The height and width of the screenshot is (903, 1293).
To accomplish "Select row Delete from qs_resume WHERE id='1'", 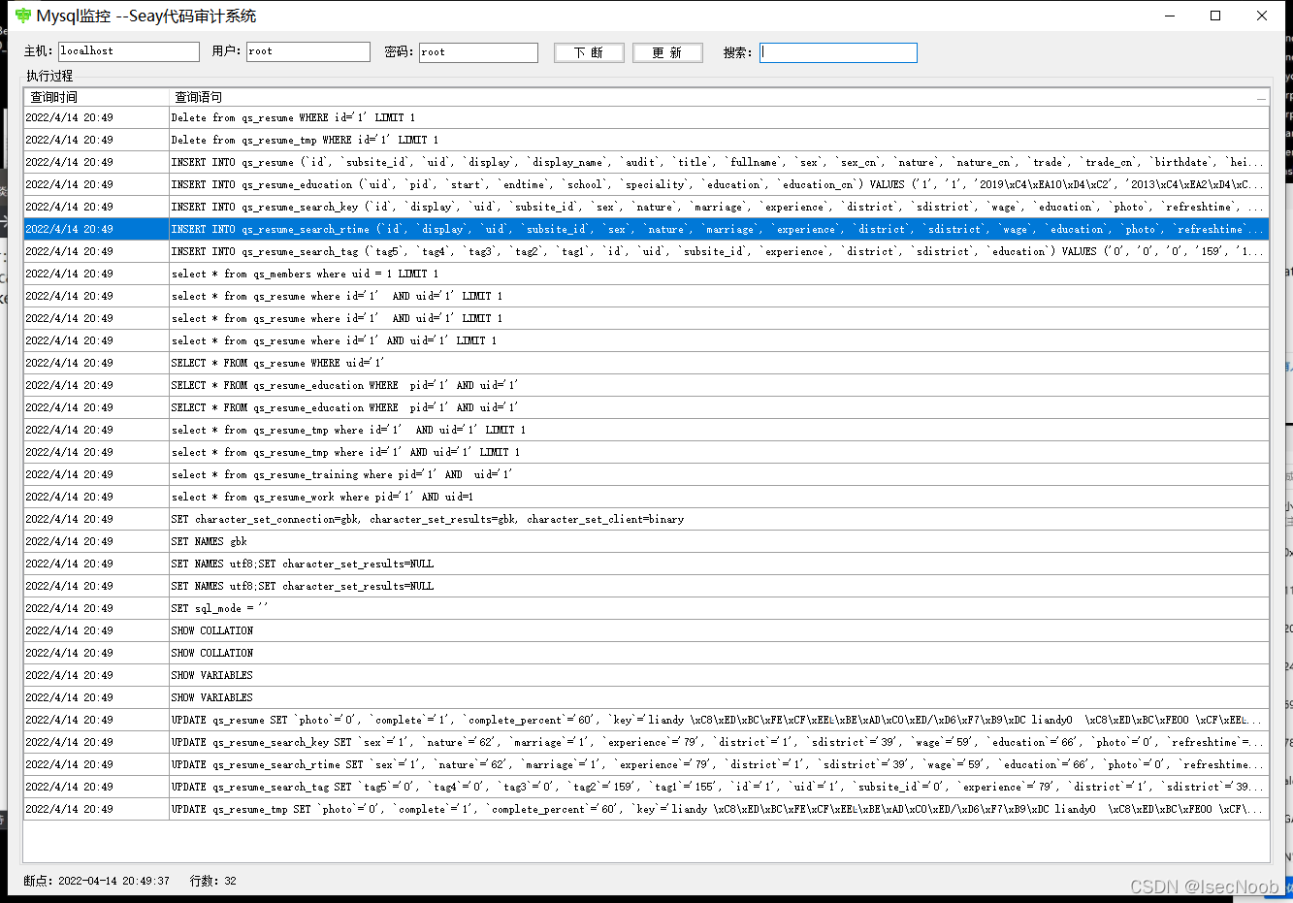I will (x=646, y=117).
